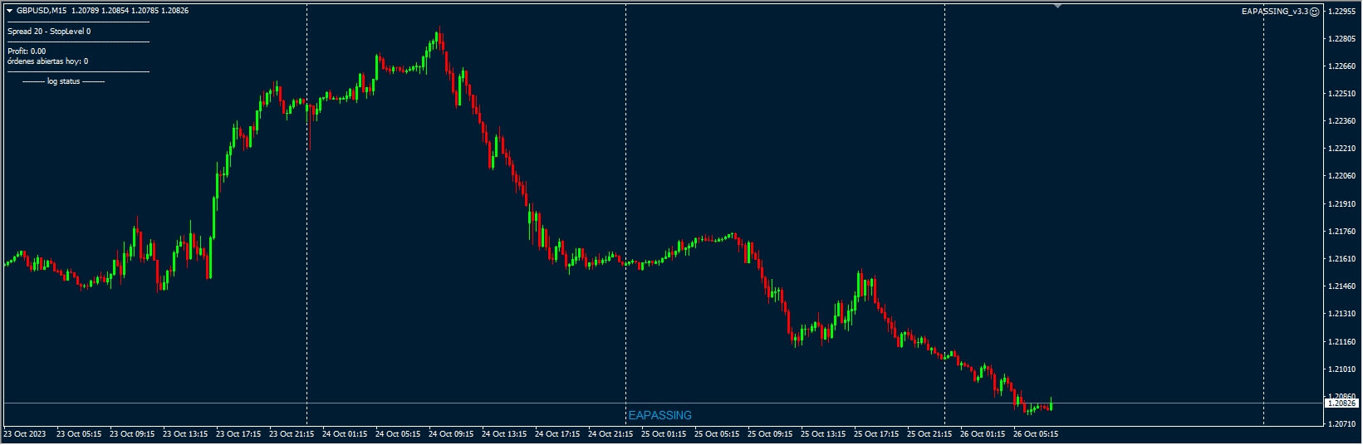Click the 1.22955 price scale label

point(1343,12)
